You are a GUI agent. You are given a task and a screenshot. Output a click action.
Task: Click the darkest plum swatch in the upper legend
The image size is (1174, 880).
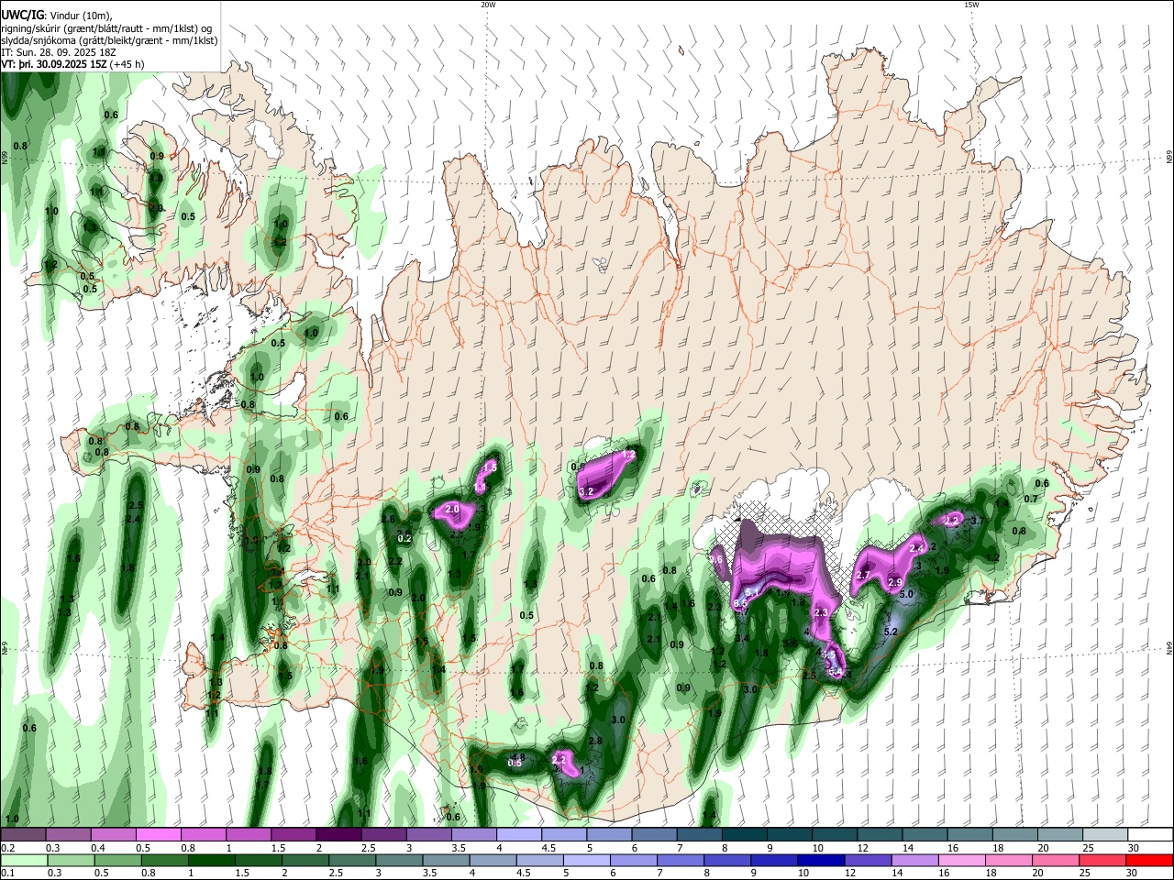(338, 834)
